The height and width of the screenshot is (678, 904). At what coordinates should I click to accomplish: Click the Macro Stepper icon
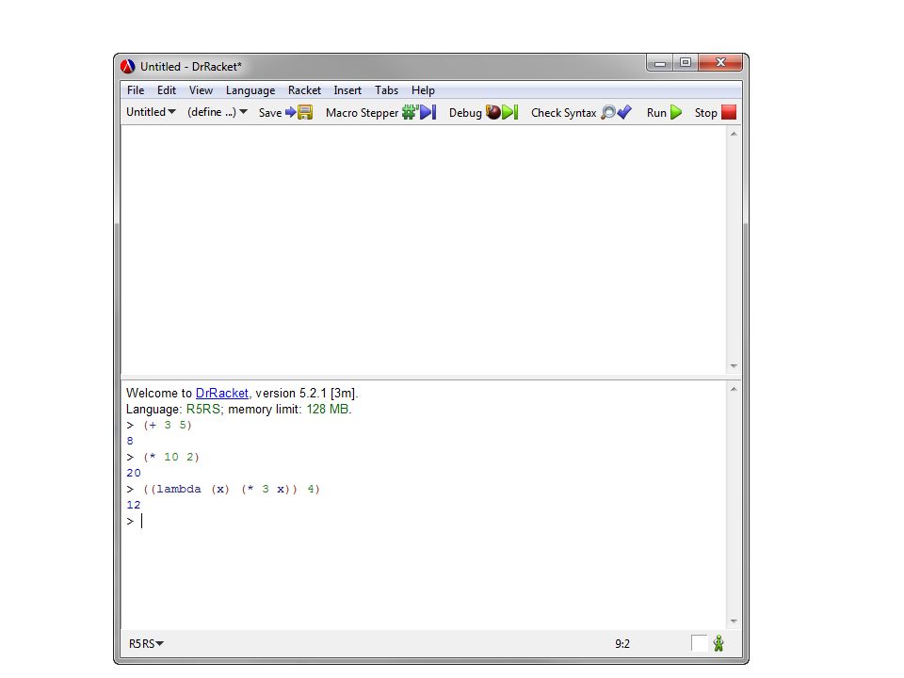point(419,112)
